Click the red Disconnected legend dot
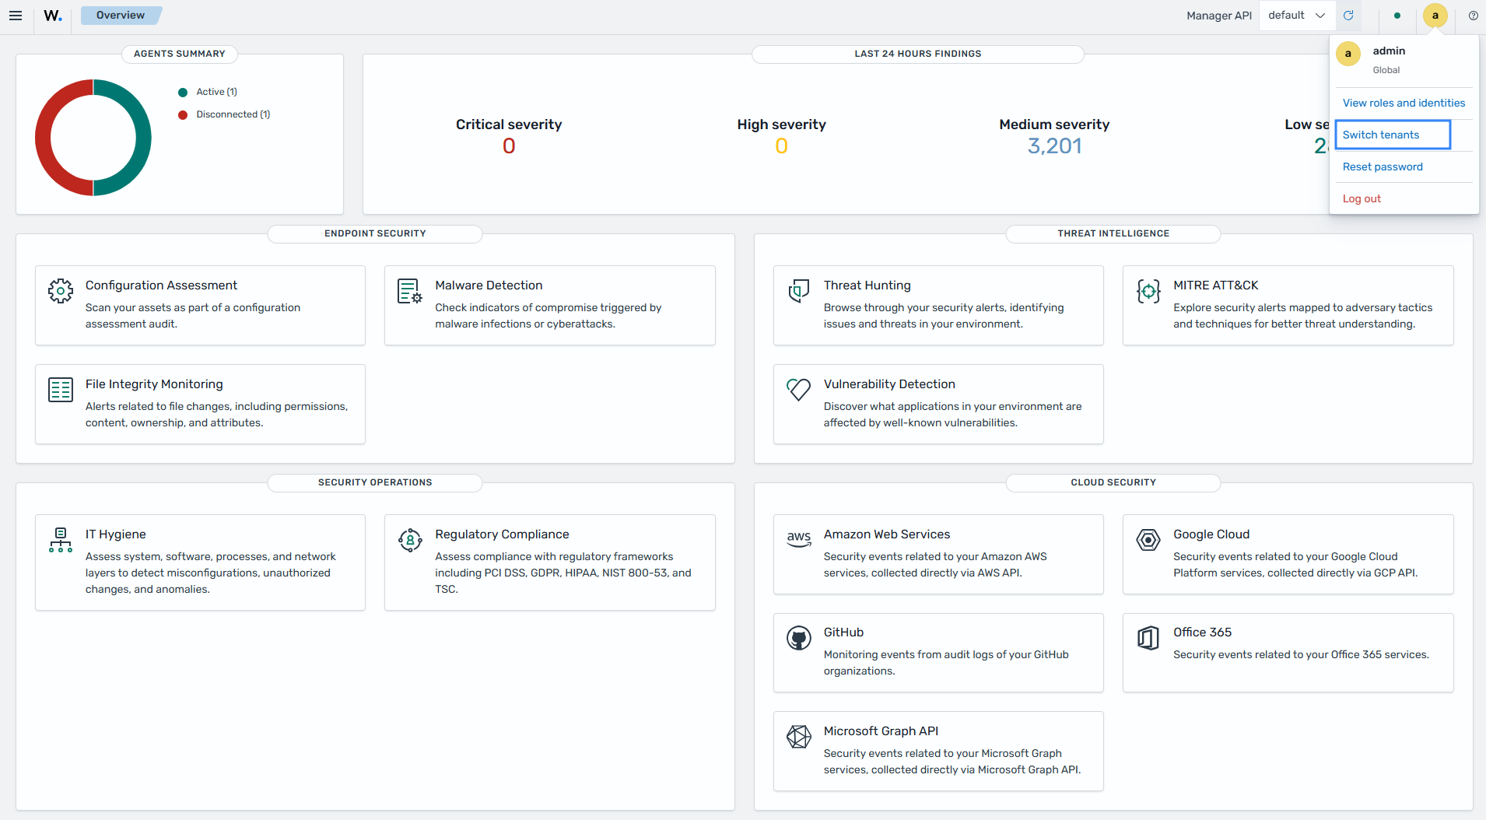Image resolution: width=1486 pixels, height=820 pixels. [x=183, y=115]
